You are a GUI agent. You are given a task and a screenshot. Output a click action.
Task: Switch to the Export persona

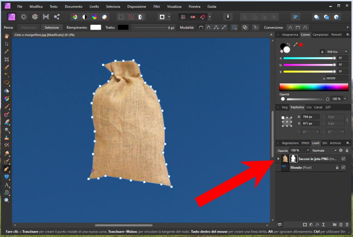point(57,17)
